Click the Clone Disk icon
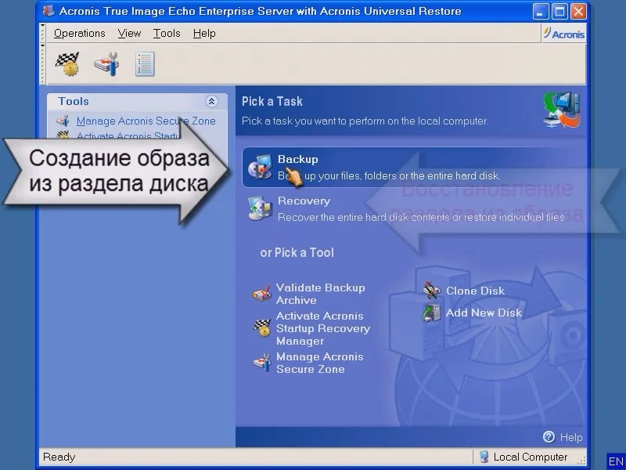626x470 pixels. point(432,291)
